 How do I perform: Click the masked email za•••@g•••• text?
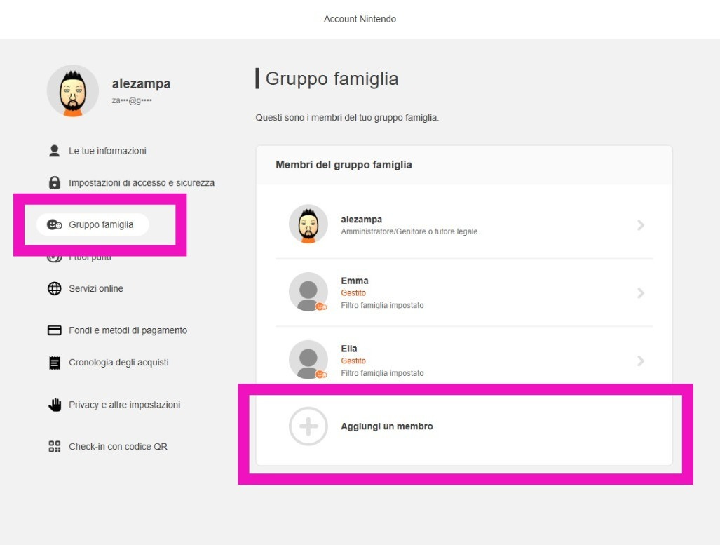[x=132, y=100]
